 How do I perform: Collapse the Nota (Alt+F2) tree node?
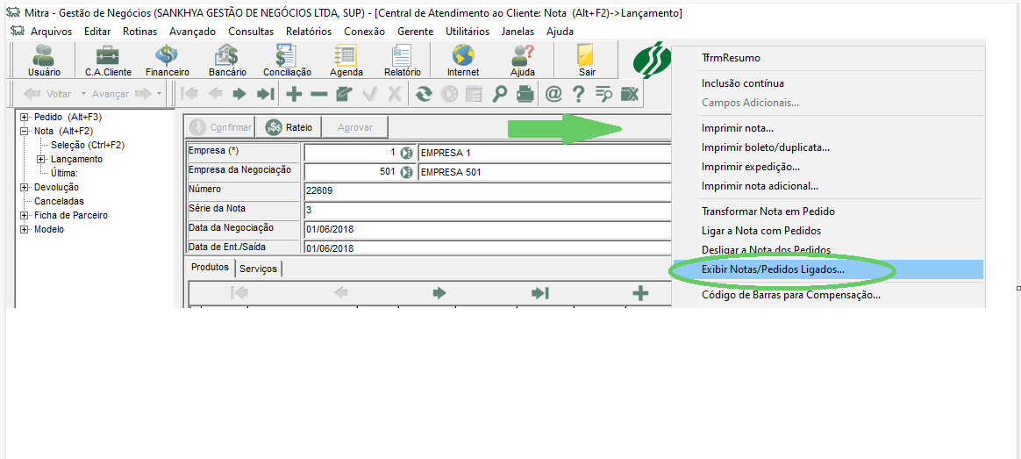[x=25, y=131]
